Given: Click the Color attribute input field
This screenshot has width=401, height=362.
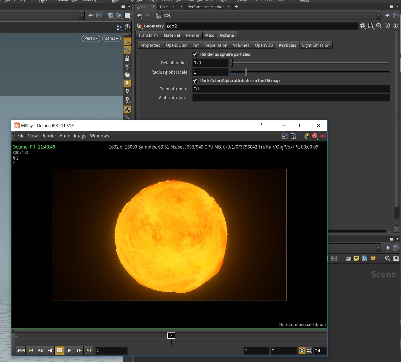Looking at the screenshot, I should click(291, 89).
